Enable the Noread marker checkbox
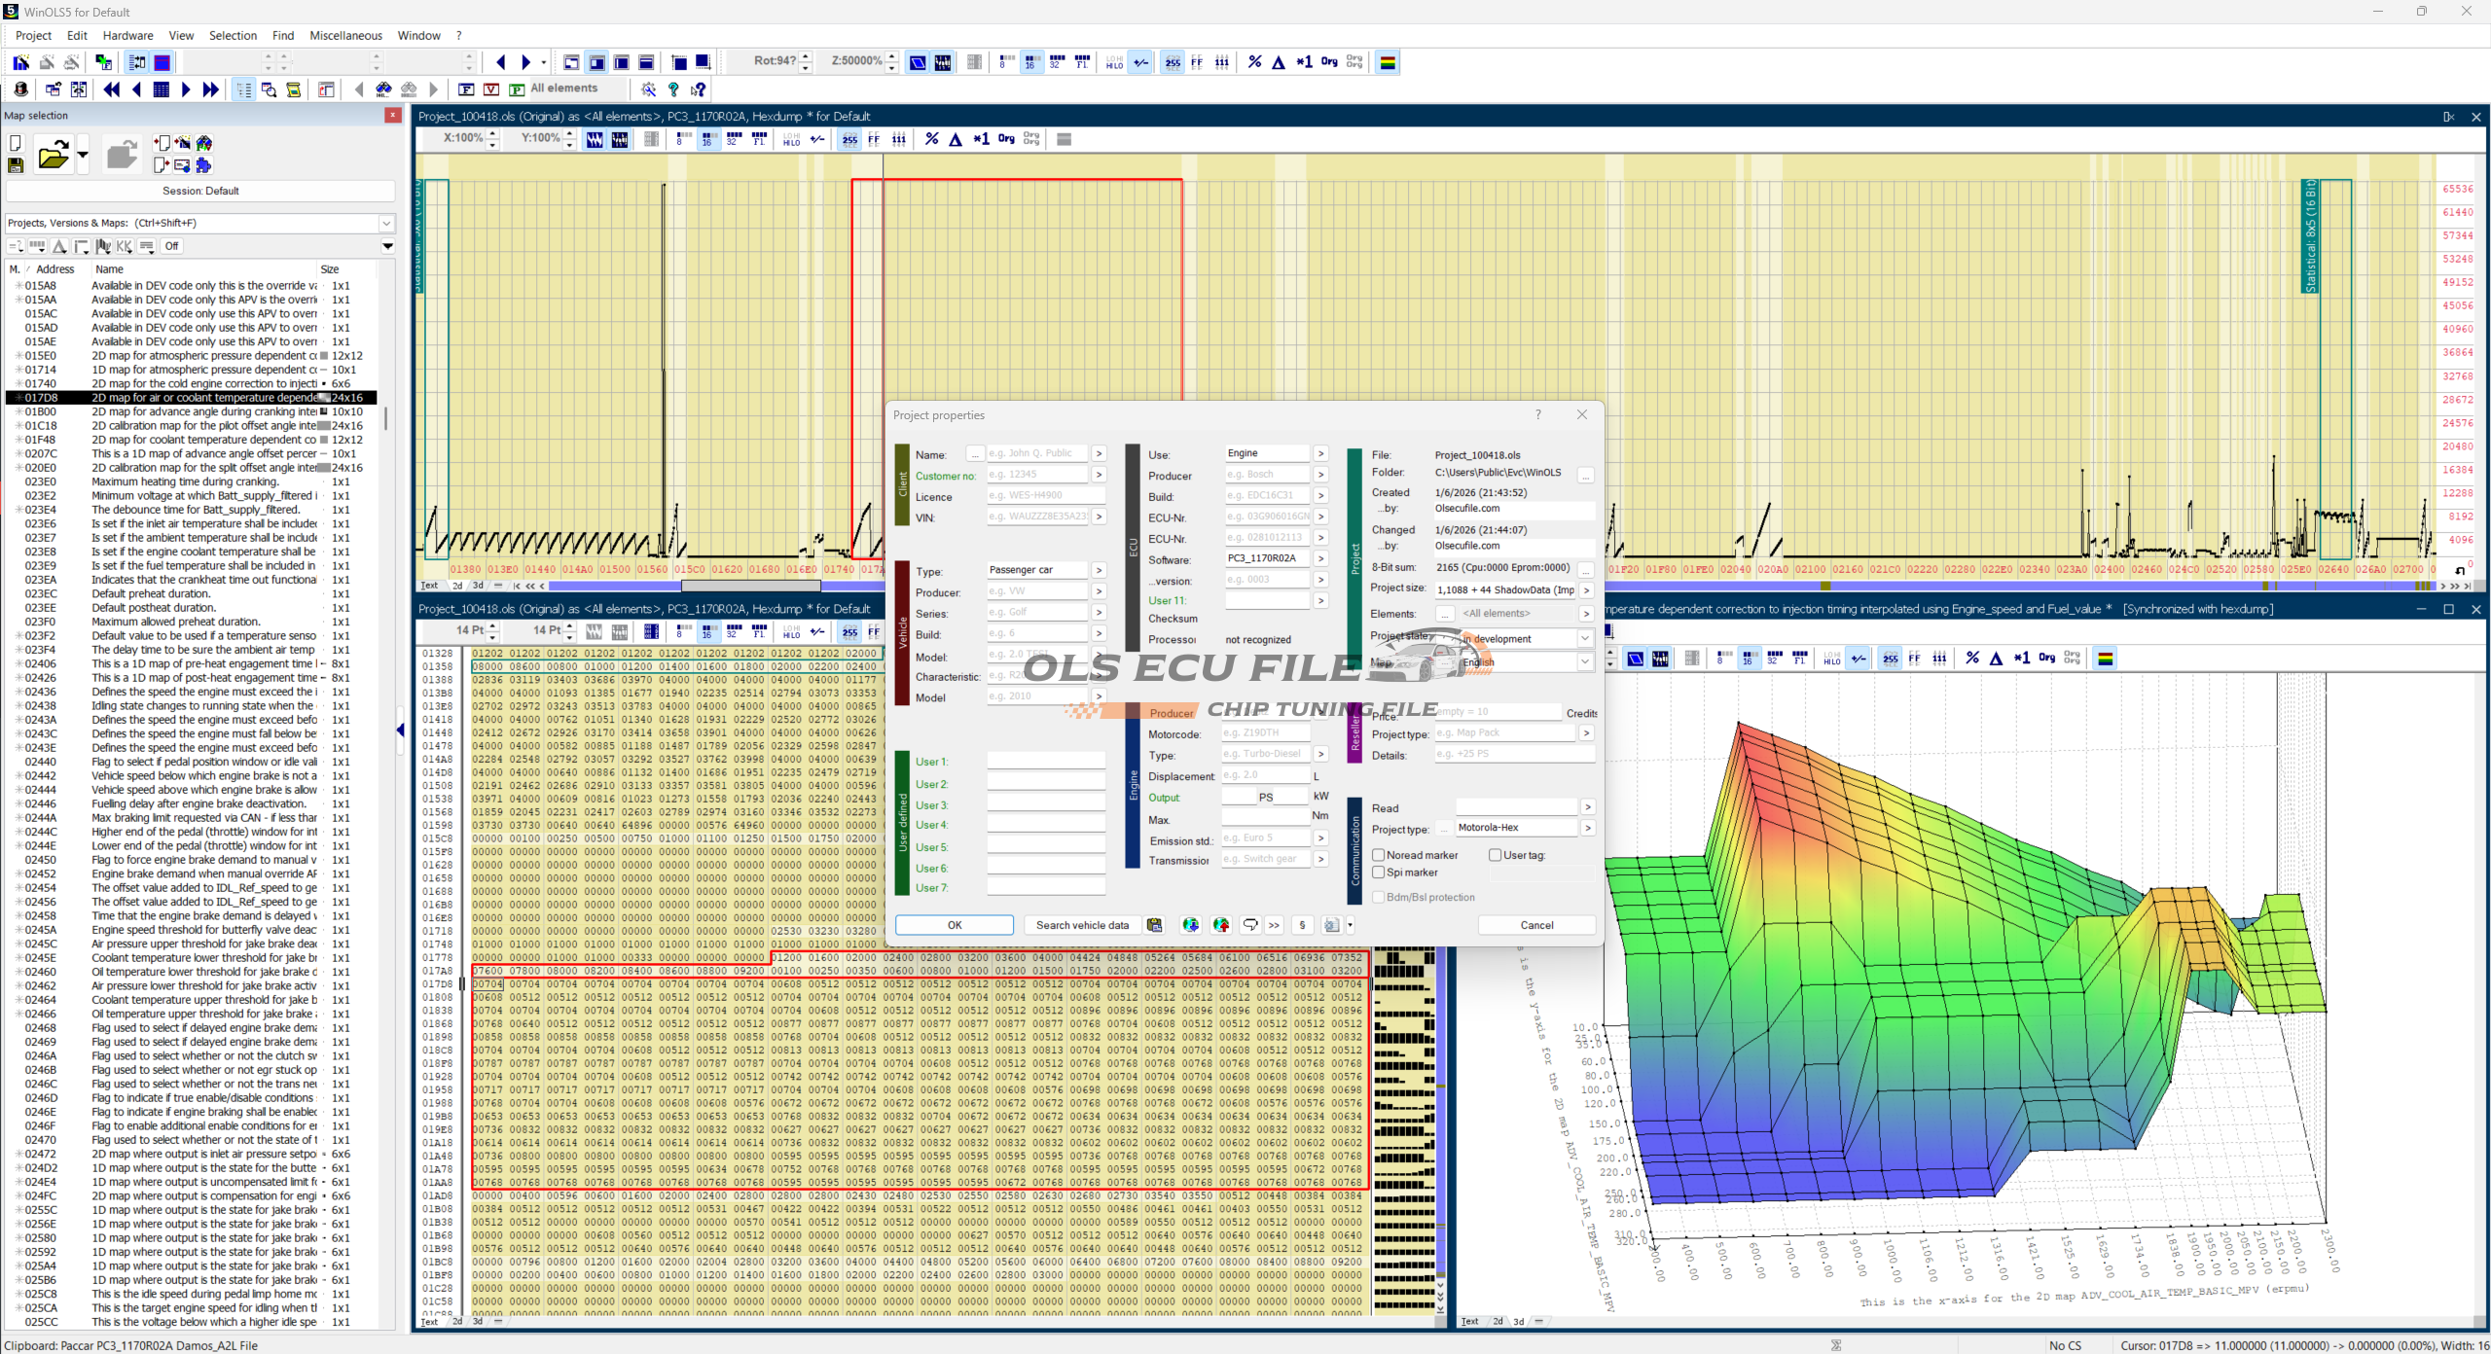Viewport: 2491px width, 1354px height. [1379, 855]
